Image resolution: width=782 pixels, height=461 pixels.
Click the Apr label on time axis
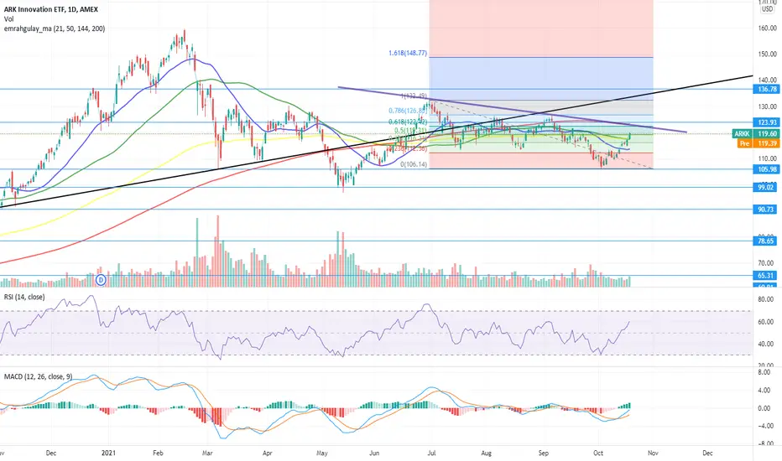pos(268,453)
